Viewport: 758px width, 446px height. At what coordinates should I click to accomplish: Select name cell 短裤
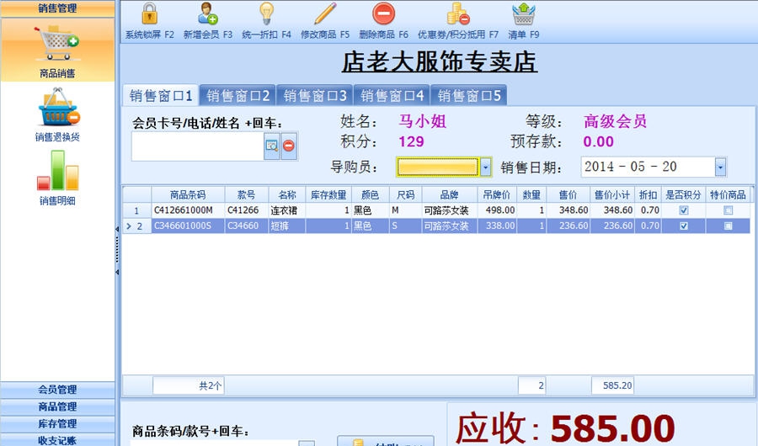click(x=286, y=226)
